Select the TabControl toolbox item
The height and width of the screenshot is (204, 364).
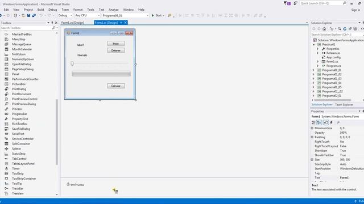pyautogui.click(x=19, y=159)
